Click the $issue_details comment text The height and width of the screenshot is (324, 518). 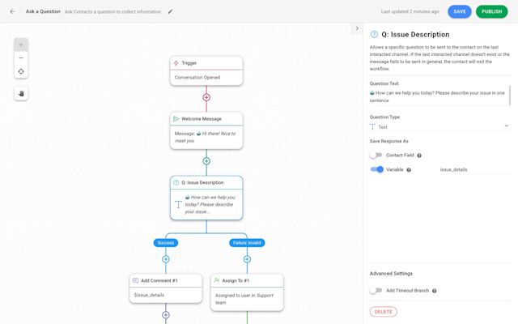[149, 295]
